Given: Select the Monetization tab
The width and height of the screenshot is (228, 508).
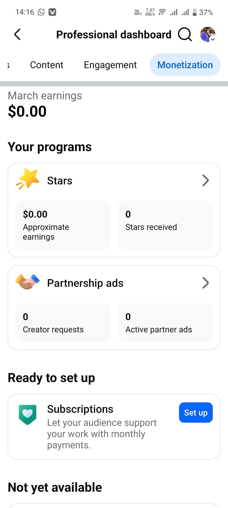Looking at the screenshot, I should click(185, 65).
